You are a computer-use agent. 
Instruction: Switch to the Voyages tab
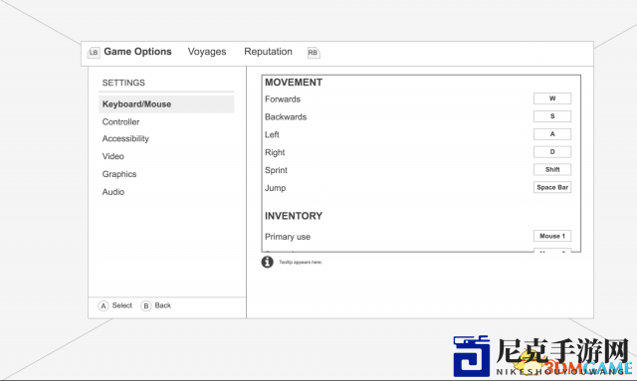(x=207, y=52)
